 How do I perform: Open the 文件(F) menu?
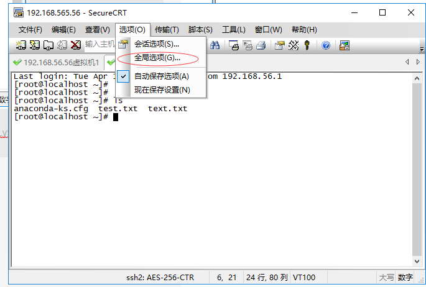coord(30,30)
